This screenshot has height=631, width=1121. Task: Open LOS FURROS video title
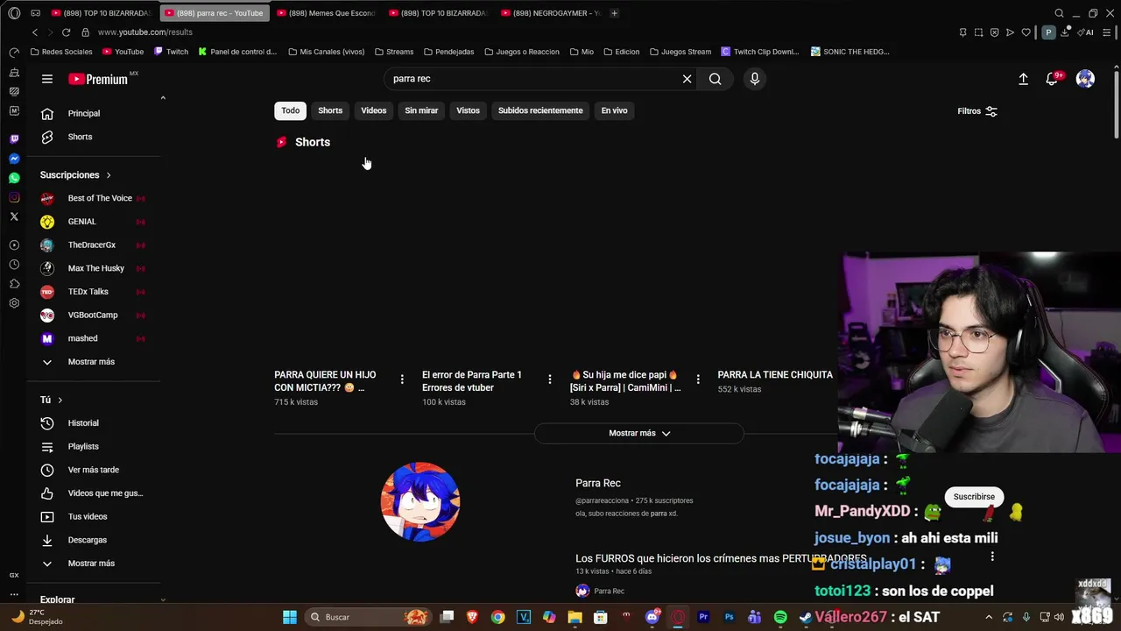click(x=720, y=558)
